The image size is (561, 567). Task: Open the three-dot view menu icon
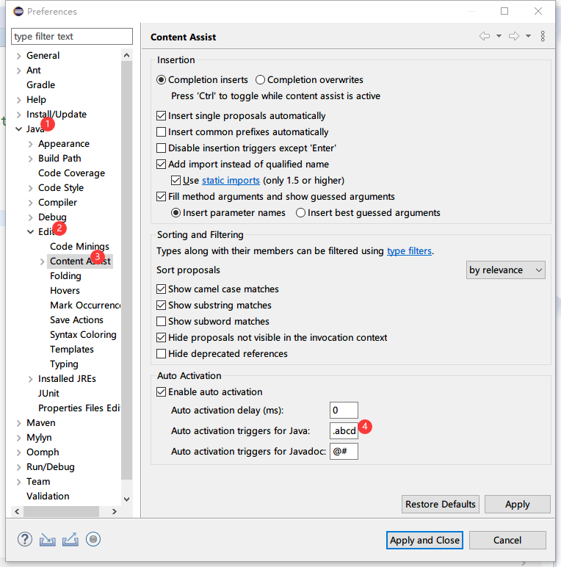pos(543,36)
